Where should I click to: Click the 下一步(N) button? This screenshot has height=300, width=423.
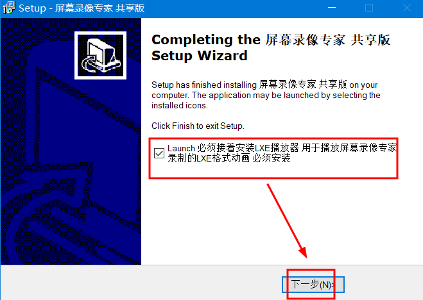point(313,285)
